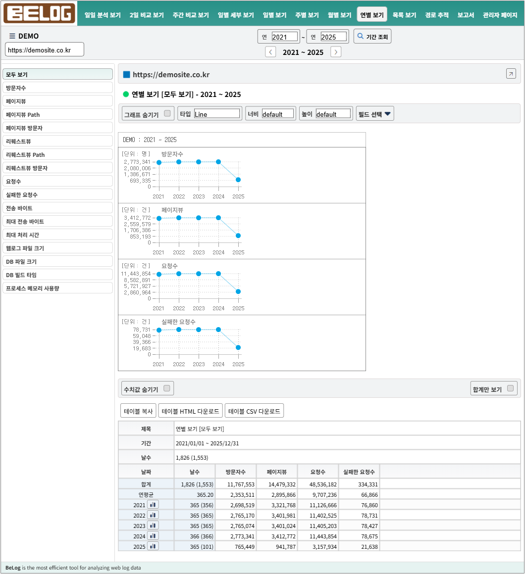
Task: Open the 관리자 페이지 tab
Action: click(500, 15)
